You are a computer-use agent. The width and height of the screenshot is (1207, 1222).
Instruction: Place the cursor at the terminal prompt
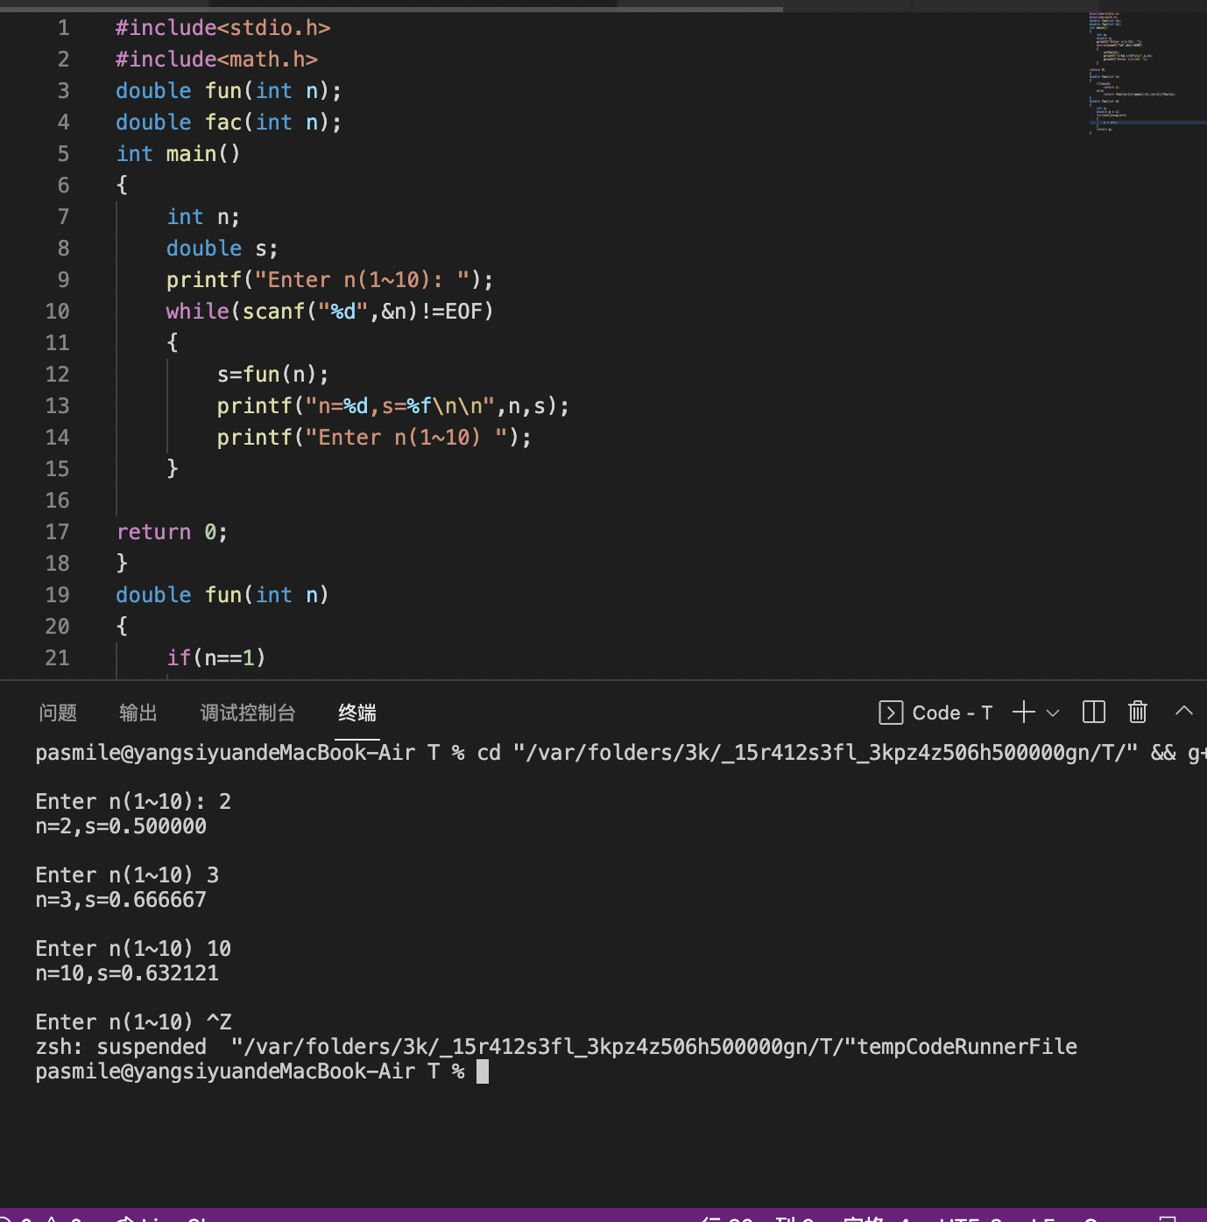(483, 1071)
